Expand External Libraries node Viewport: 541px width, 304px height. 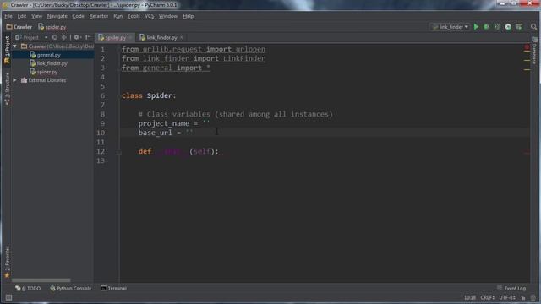tap(15, 80)
